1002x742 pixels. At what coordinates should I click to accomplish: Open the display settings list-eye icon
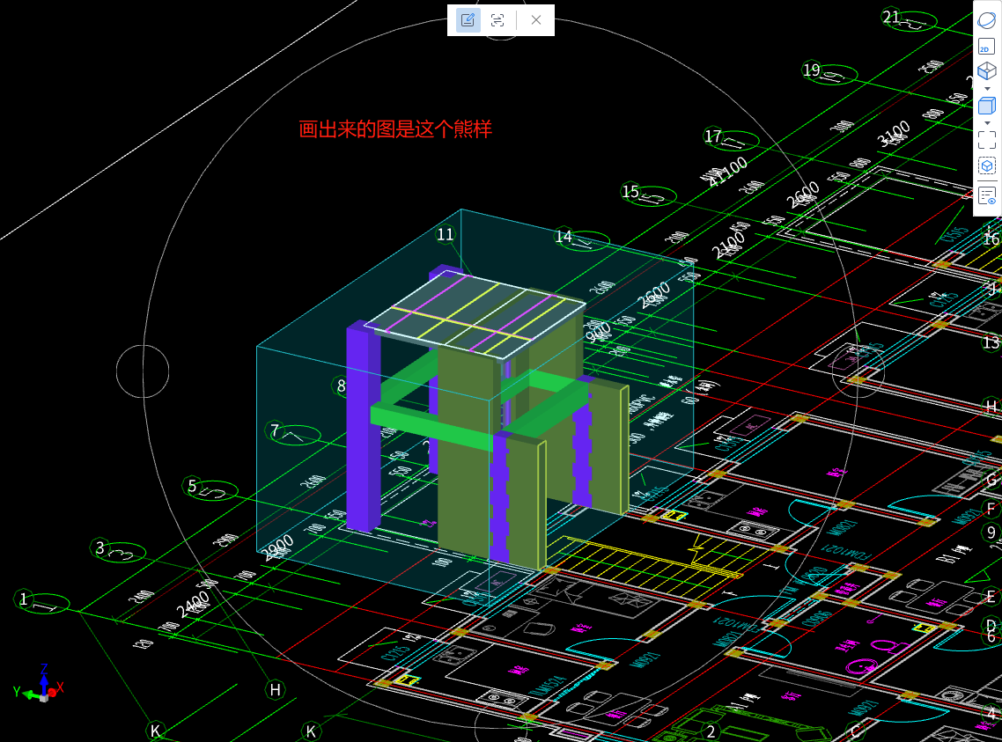(x=987, y=195)
